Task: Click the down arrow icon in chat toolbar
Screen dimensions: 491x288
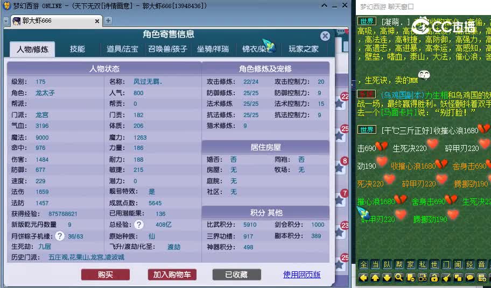Action: click(387, 277)
